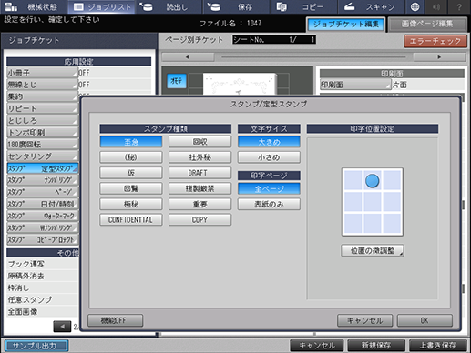Open 位置の微調整 fine adjustment

coord(373,250)
